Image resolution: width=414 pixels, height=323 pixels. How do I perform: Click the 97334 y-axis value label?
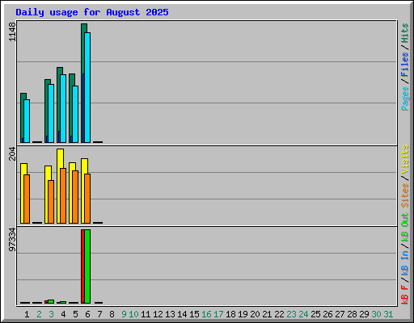(12, 240)
